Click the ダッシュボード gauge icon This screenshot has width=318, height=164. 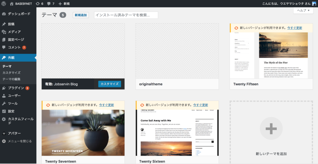click(4, 14)
